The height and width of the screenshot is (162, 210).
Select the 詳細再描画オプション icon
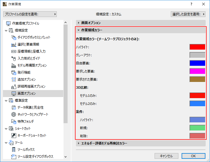(14, 87)
